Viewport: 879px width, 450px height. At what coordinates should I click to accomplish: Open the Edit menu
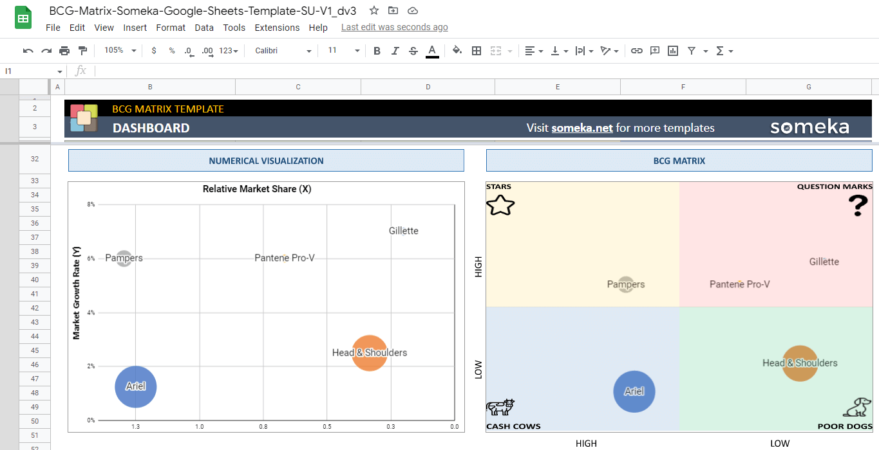point(77,28)
